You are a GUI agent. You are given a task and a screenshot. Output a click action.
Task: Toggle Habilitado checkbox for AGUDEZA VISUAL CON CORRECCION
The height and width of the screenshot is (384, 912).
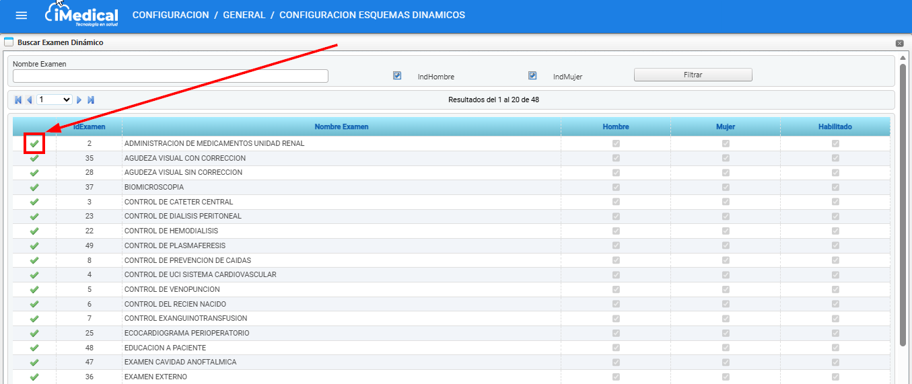[835, 158]
